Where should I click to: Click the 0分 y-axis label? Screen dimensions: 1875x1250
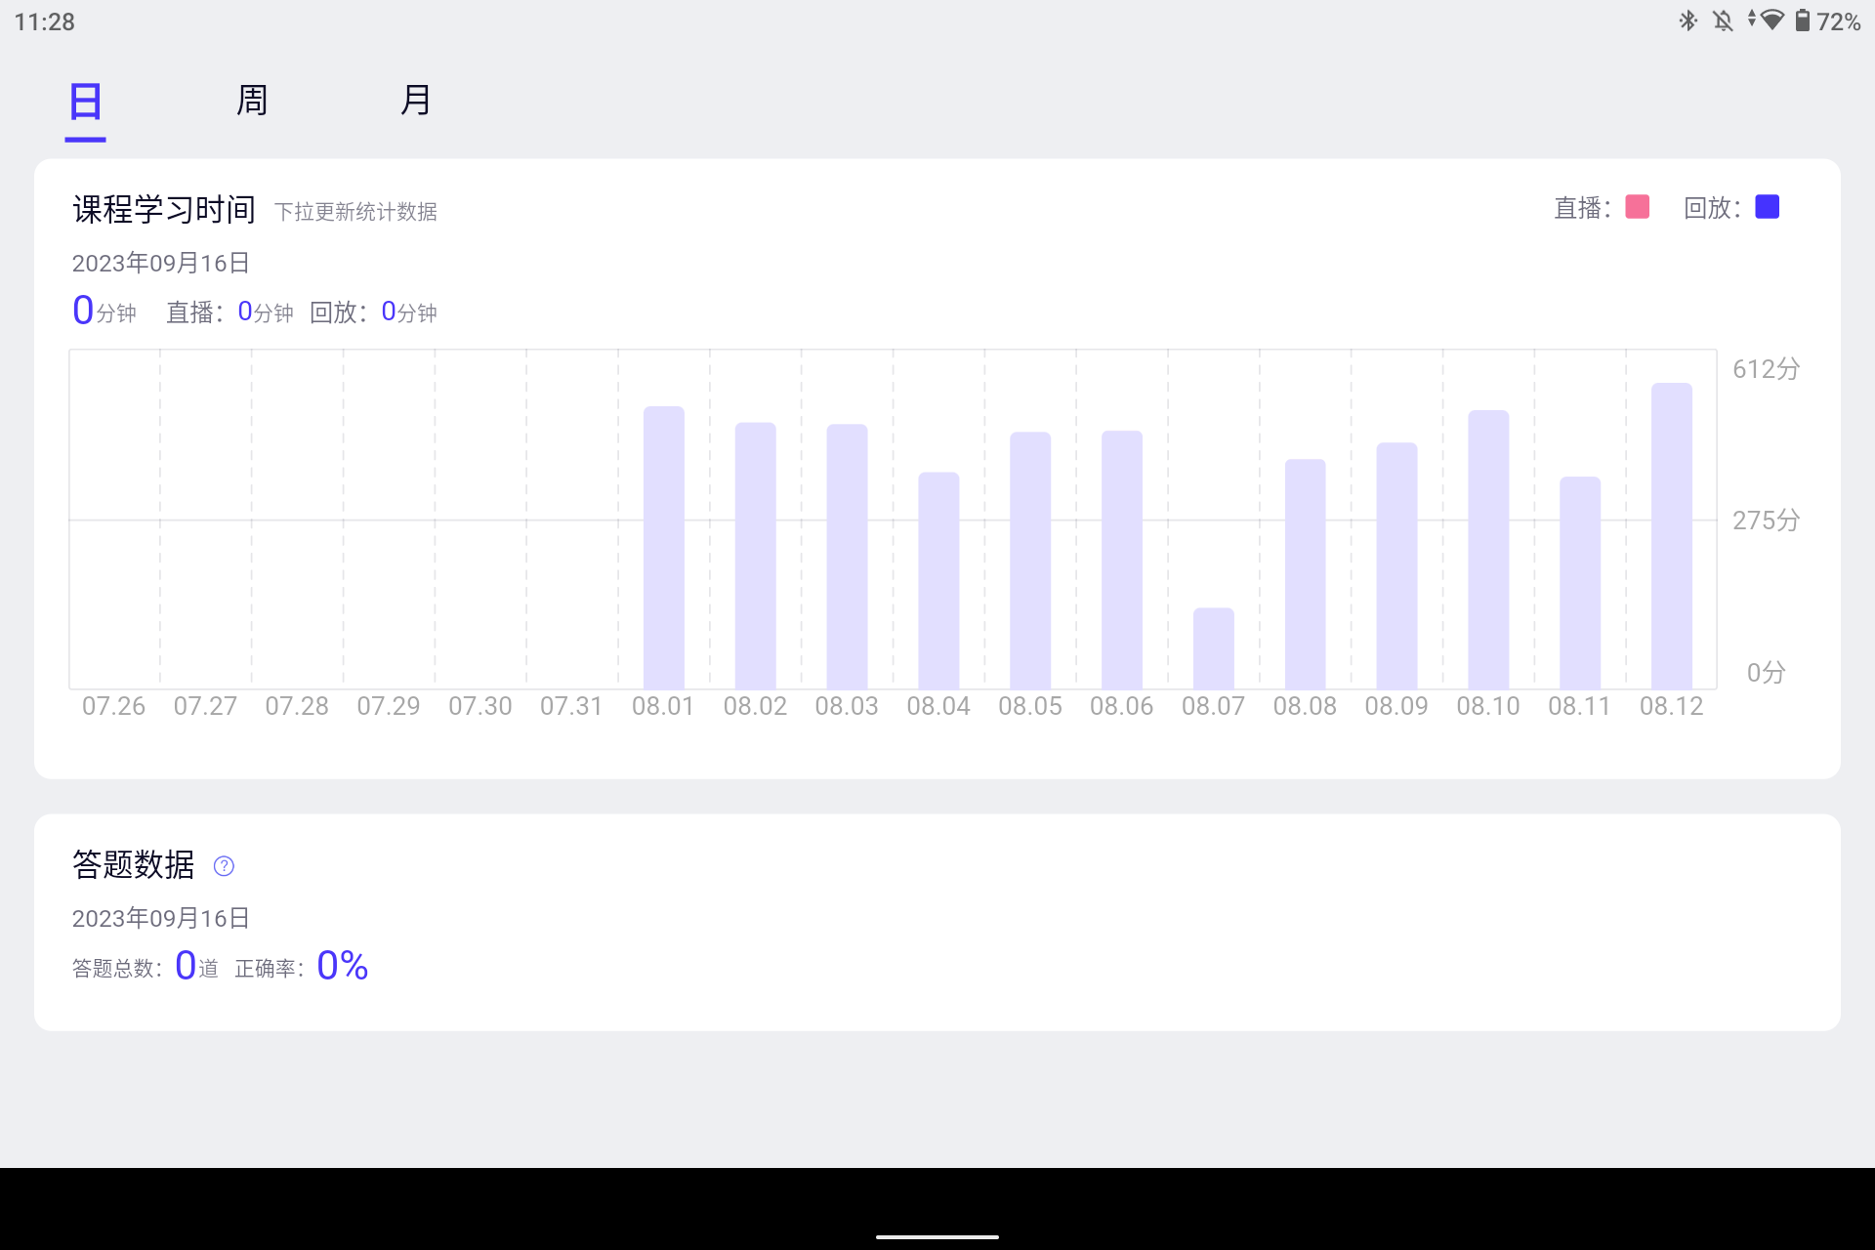(1766, 673)
